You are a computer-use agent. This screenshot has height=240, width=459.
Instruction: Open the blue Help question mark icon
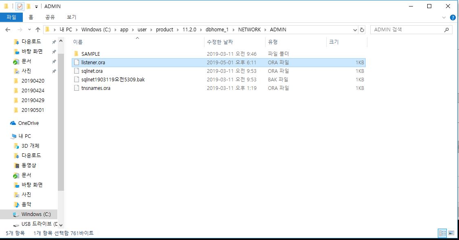click(x=452, y=17)
